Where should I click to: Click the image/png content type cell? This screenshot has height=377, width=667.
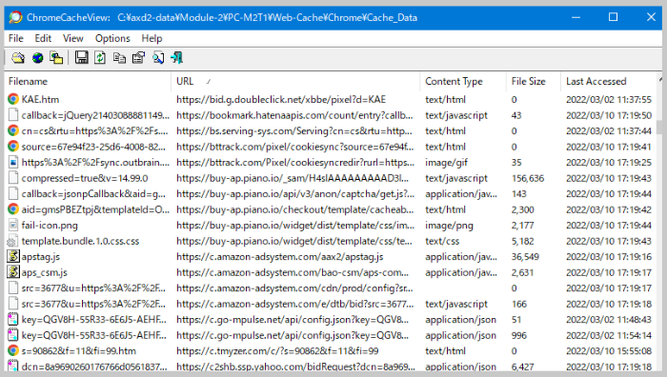click(x=449, y=225)
